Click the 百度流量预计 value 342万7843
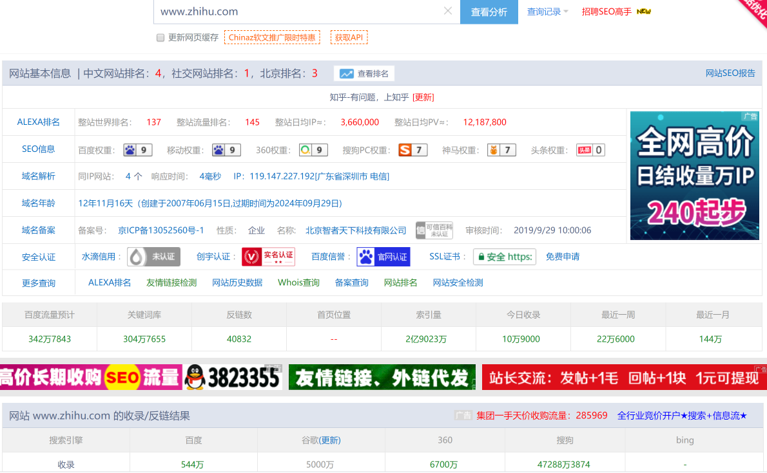 [x=50, y=339]
